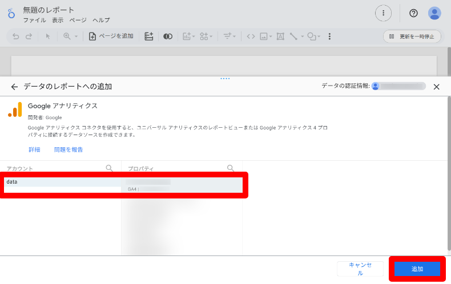
Task: Click the report title 無題のレポート
Action: click(x=49, y=10)
